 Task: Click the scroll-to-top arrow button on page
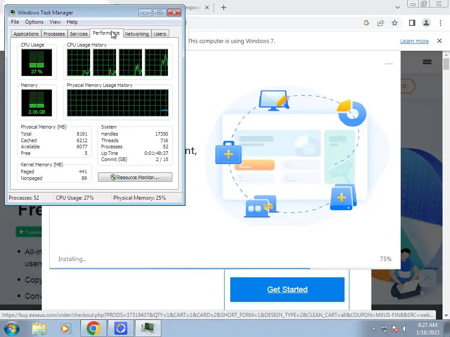coord(427,278)
